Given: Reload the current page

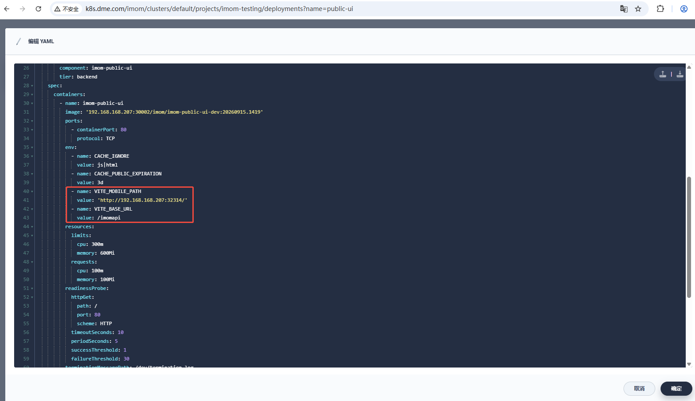Looking at the screenshot, I should click(x=38, y=9).
